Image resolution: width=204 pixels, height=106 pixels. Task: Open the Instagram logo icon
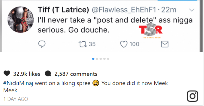click(193, 96)
